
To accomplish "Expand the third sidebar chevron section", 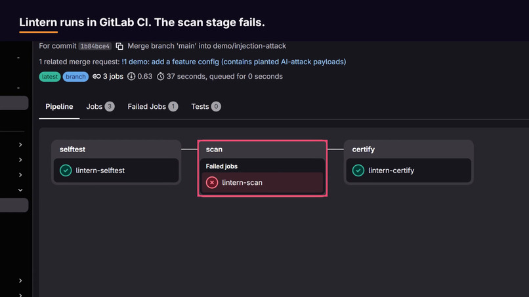I will click(20, 175).
